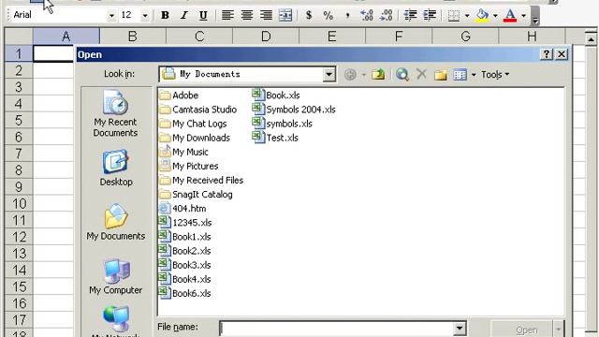The width and height of the screenshot is (599, 337).
Task: Toggle italic formatting
Action: tap(184, 15)
